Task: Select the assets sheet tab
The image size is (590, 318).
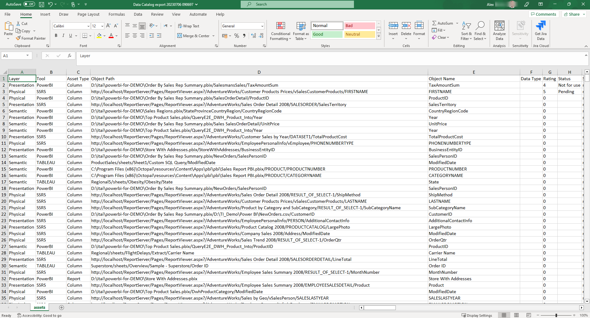Action: [39, 308]
